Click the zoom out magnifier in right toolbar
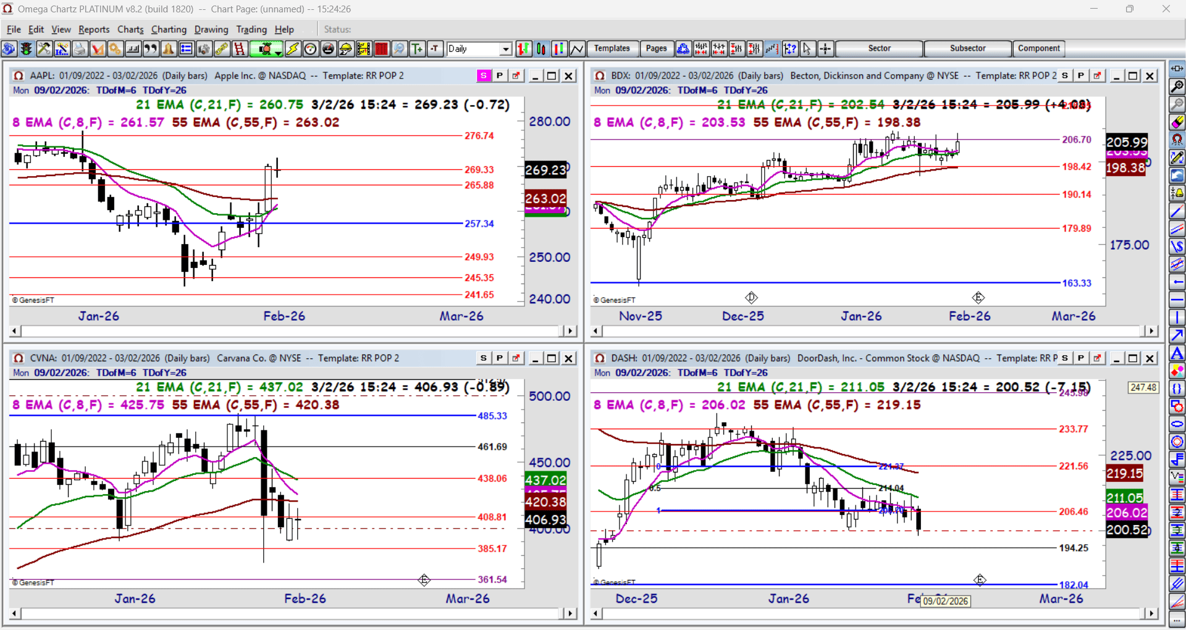The height and width of the screenshot is (630, 1186). 1177,104
